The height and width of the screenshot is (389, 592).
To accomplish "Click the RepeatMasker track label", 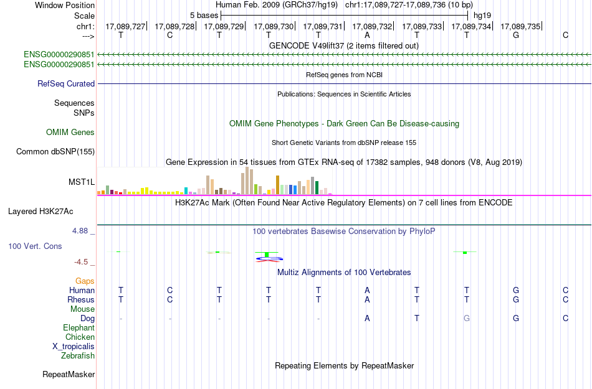I will pyautogui.click(x=69, y=374).
